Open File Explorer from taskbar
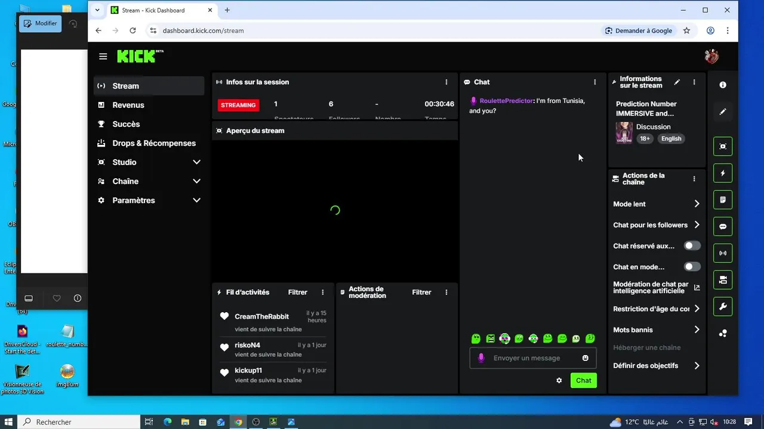Viewport: 764px width, 429px height. coord(185,422)
